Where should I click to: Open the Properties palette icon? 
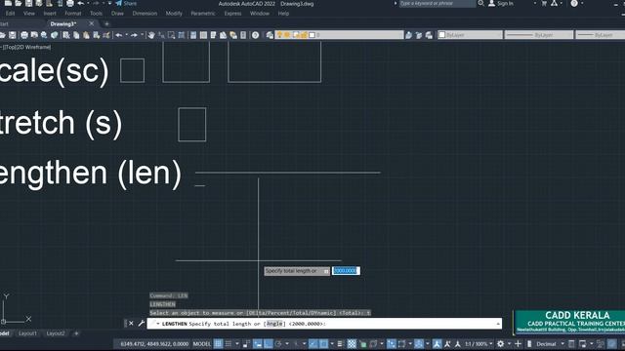pyautogui.click(x=193, y=35)
